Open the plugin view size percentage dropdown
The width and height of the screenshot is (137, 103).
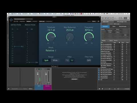click(94, 21)
